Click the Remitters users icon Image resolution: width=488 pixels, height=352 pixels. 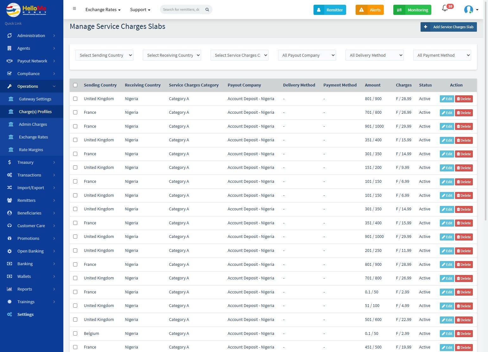click(x=10, y=200)
